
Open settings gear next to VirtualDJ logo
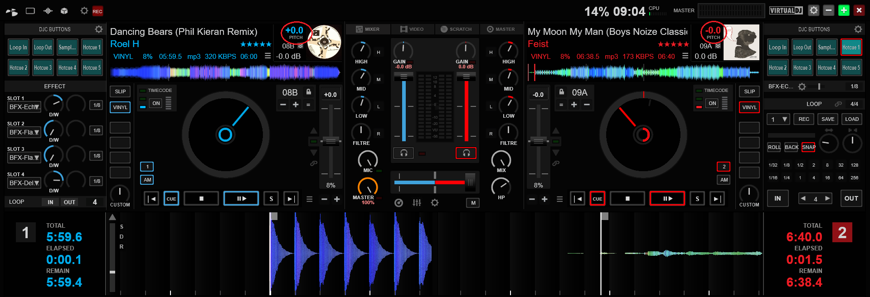(814, 10)
